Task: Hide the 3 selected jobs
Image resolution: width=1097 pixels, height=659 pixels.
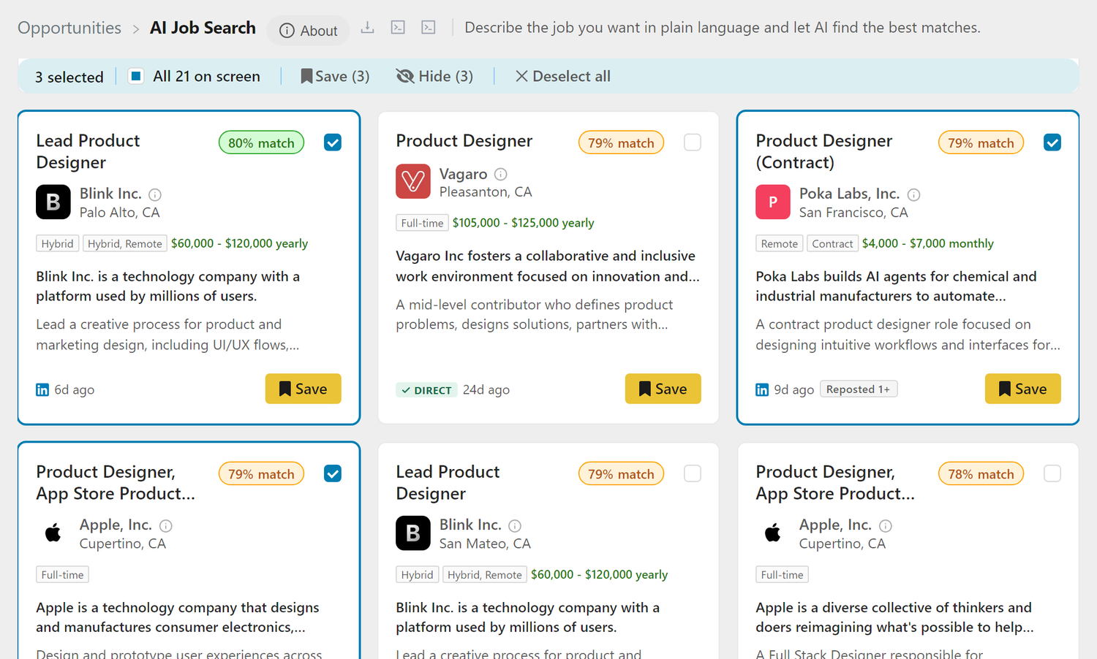Action: tap(434, 76)
